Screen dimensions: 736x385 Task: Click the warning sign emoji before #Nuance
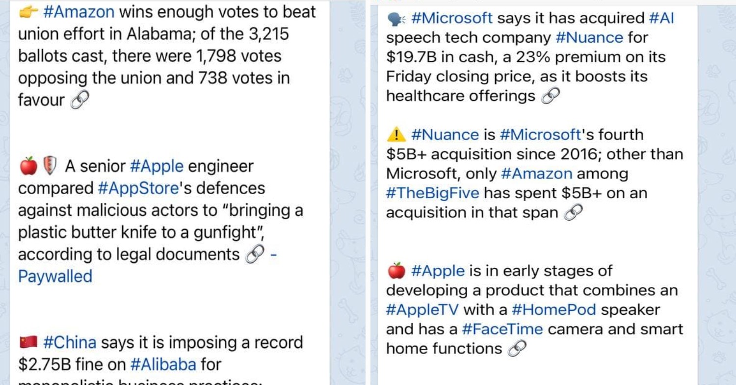tap(396, 134)
